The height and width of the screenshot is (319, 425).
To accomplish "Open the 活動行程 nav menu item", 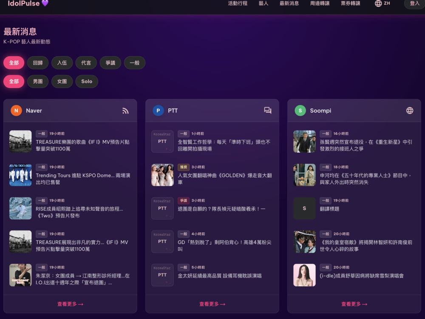I will (x=238, y=3).
